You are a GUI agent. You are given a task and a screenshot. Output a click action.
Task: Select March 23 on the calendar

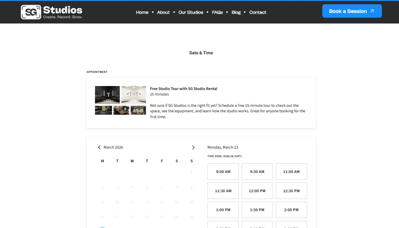click(x=102, y=227)
